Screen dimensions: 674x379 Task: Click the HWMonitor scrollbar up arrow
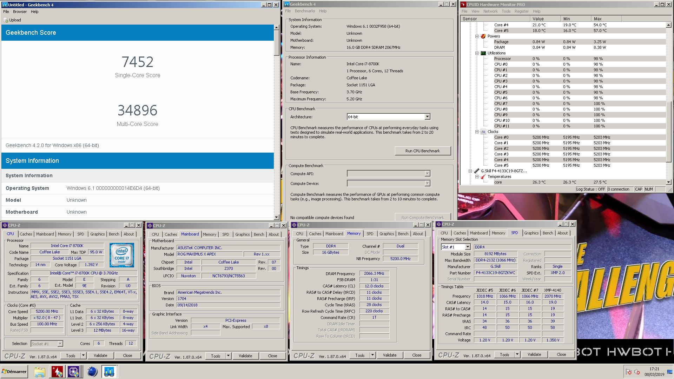668,25
